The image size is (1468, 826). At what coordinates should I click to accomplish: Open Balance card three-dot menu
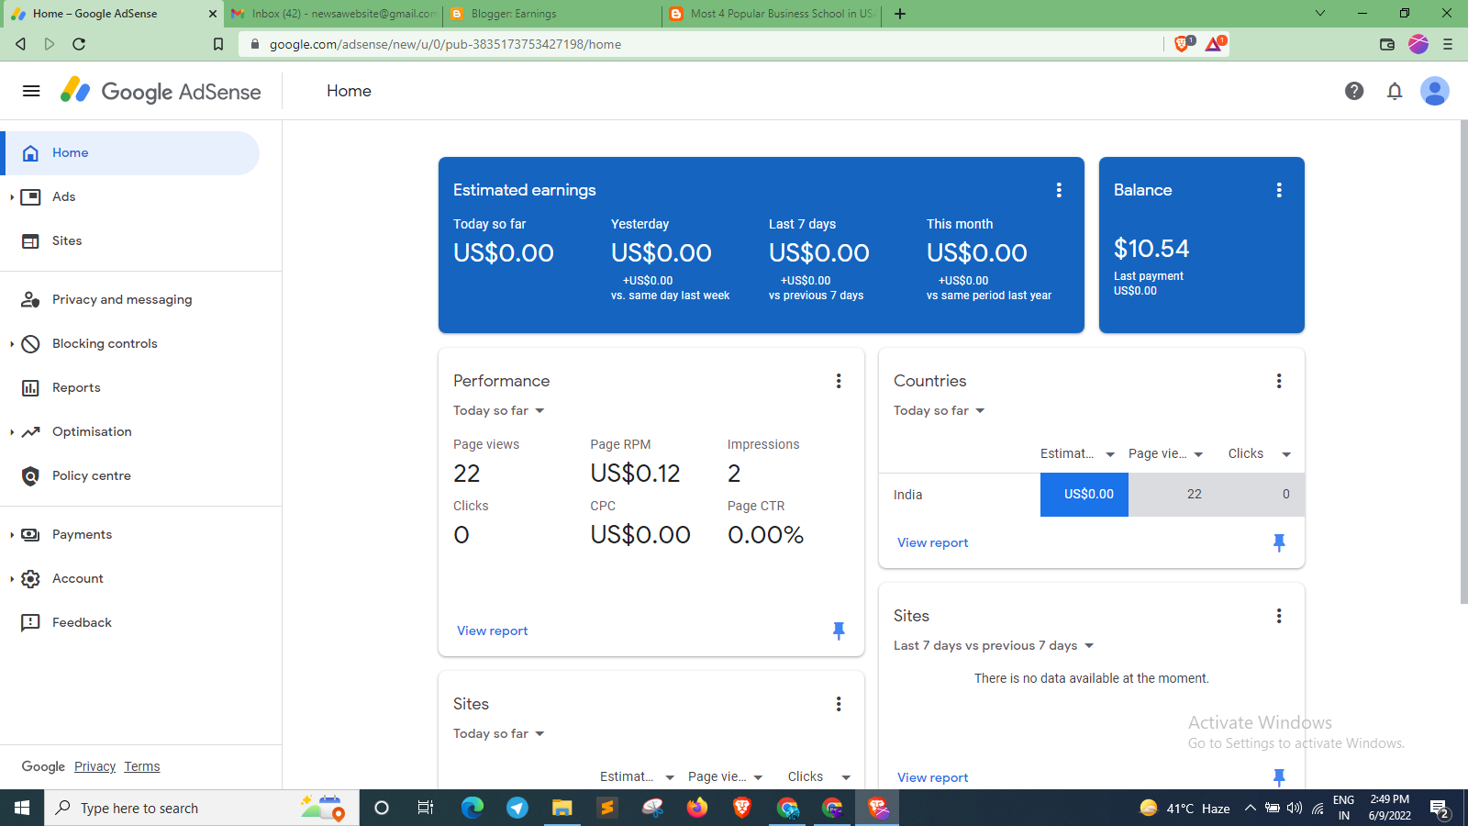1279,190
